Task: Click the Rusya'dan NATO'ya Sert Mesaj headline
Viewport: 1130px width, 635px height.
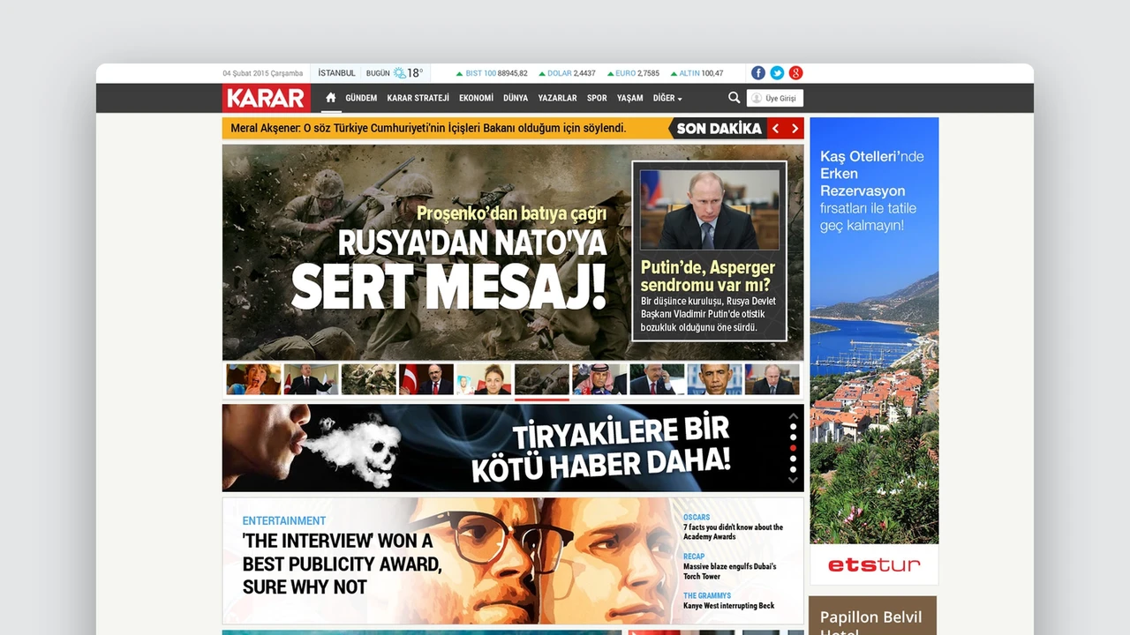Action: pyautogui.click(x=449, y=269)
